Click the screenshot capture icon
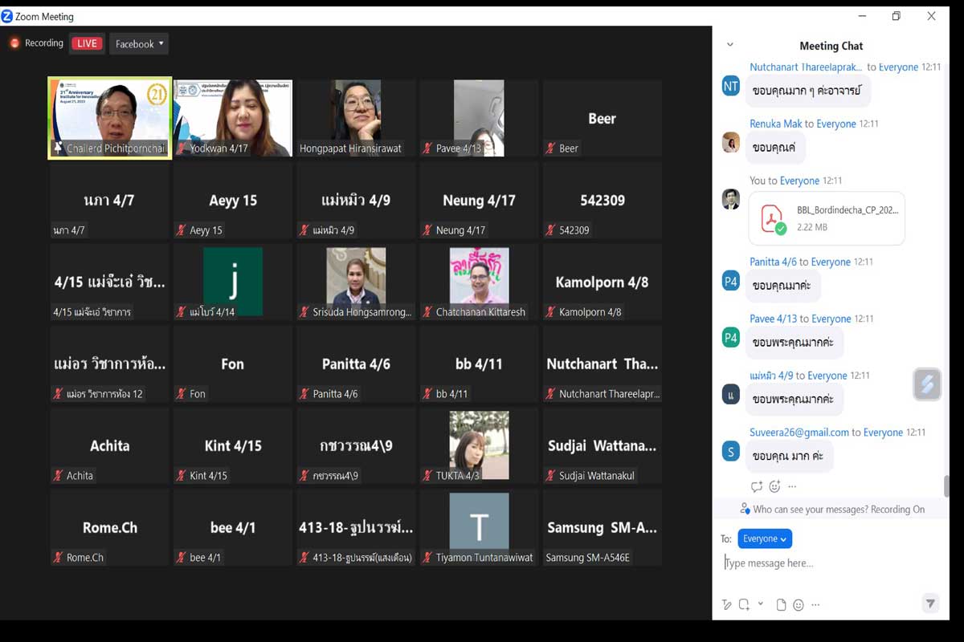 pyautogui.click(x=744, y=605)
